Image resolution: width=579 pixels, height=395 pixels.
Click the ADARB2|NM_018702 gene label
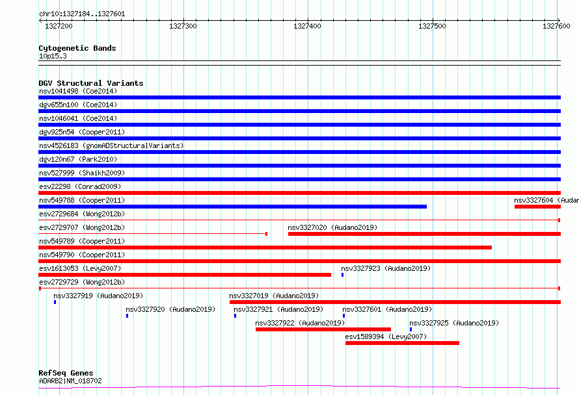pyautogui.click(x=70, y=381)
